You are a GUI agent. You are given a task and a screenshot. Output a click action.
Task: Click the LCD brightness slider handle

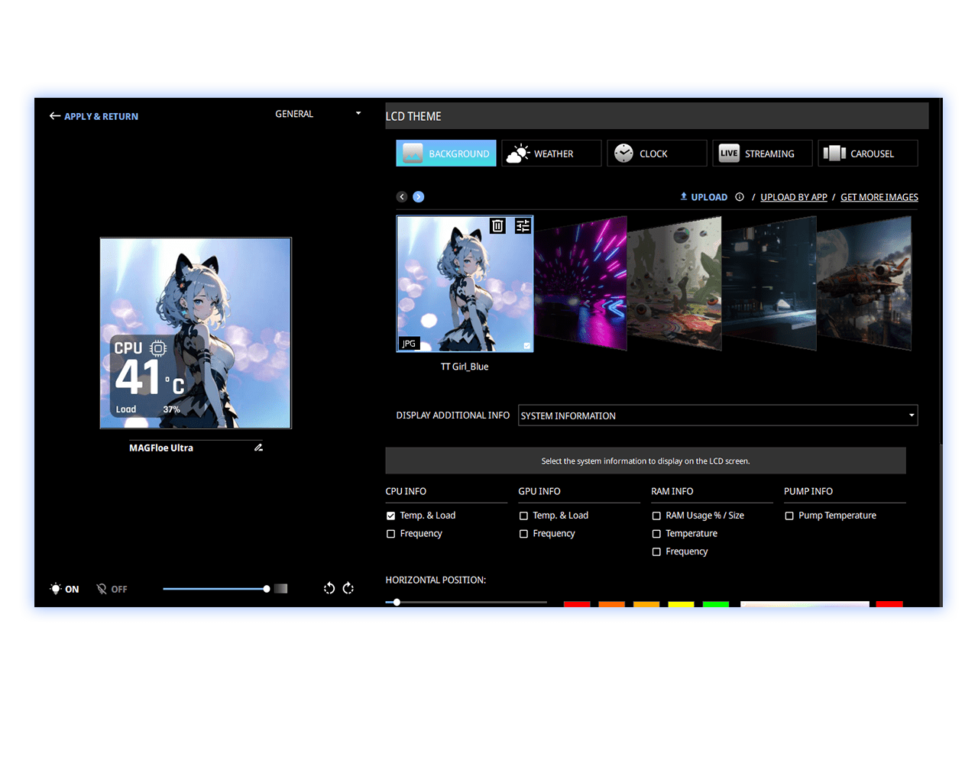[x=266, y=589]
